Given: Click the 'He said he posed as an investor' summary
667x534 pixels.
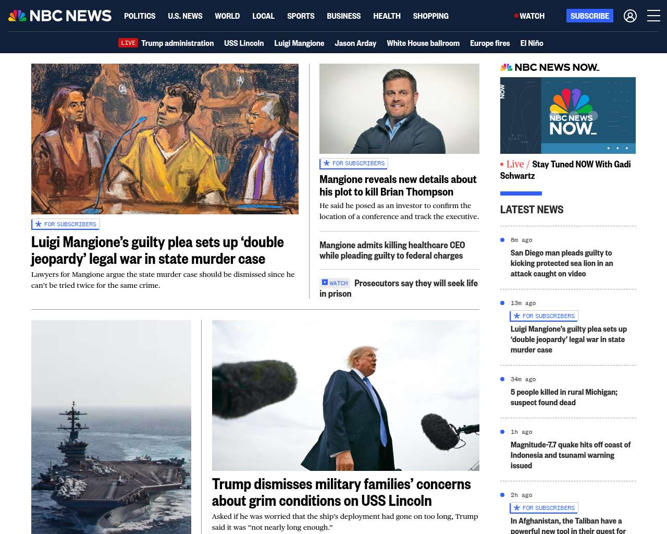Looking at the screenshot, I should pos(399,211).
